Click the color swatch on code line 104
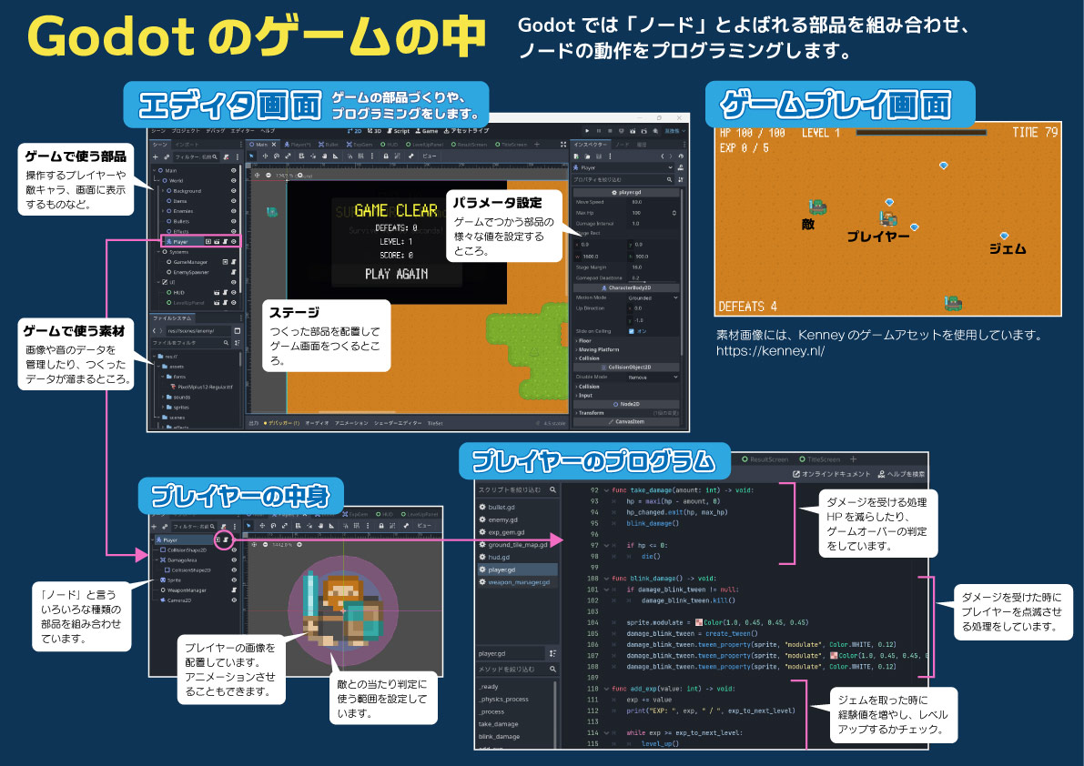 click(699, 622)
